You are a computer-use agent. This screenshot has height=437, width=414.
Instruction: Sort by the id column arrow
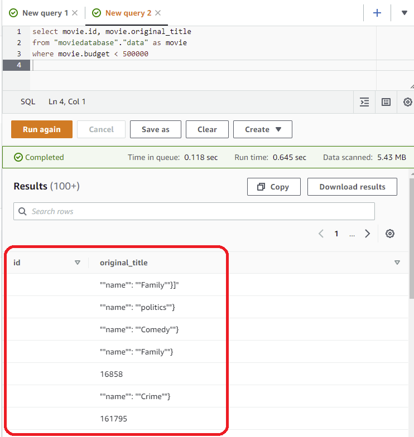click(78, 263)
